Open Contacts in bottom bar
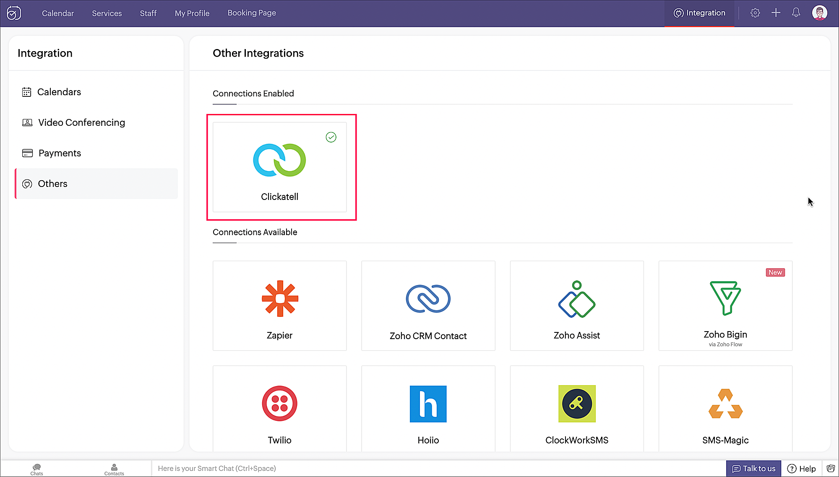The image size is (839, 477). [114, 469]
